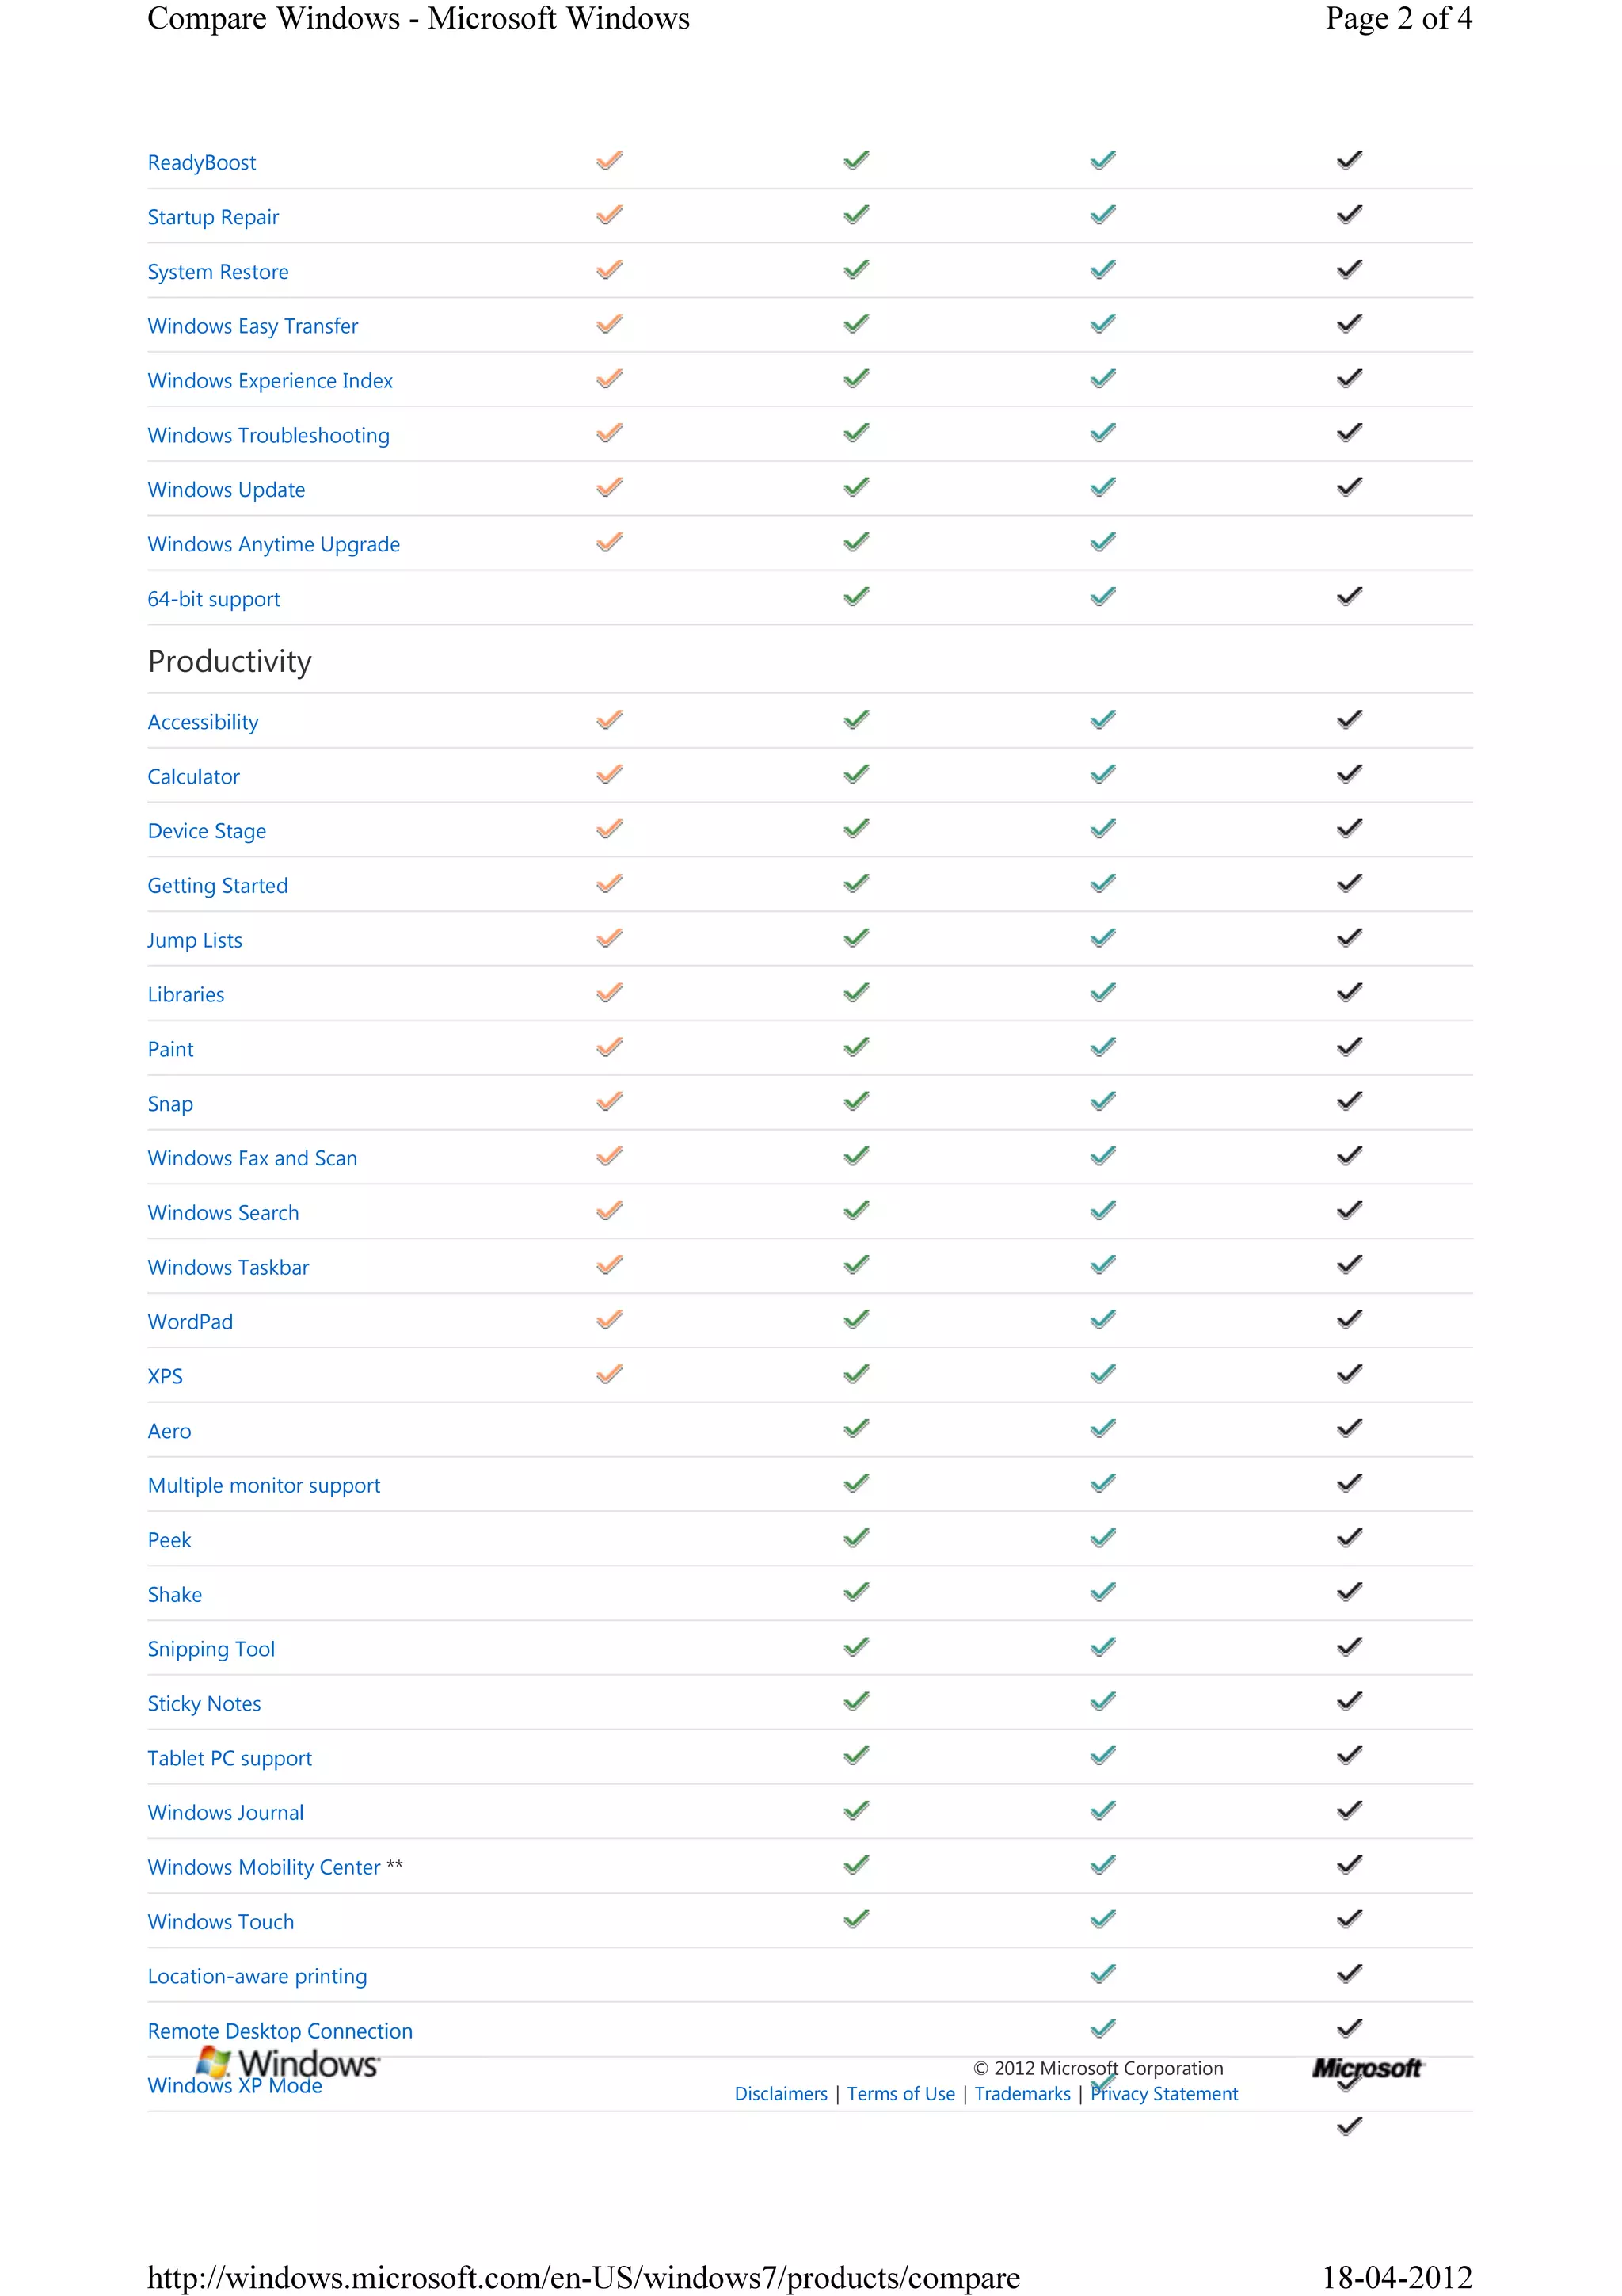This screenshot has width=1622, height=2296.
Task: Open the Disclaimers footer link
Action: (x=781, y=2094)
